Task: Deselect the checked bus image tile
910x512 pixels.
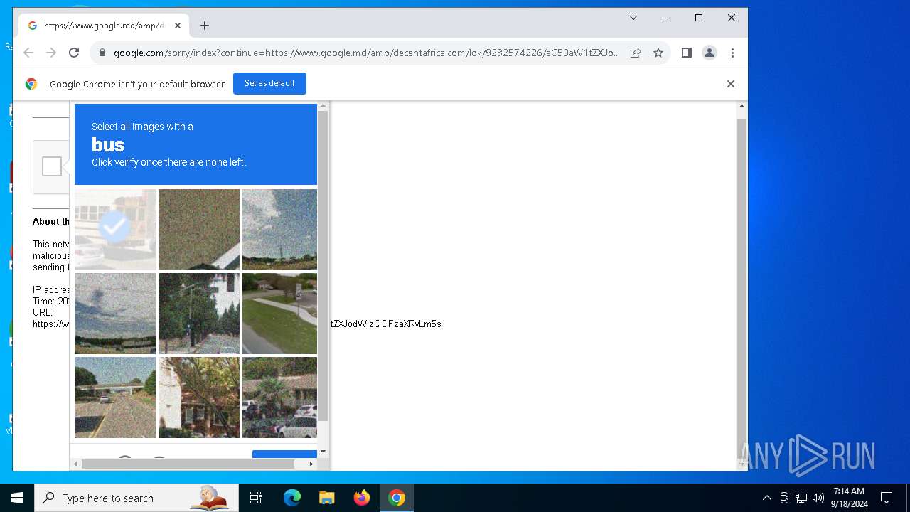Action: point(115,229)
